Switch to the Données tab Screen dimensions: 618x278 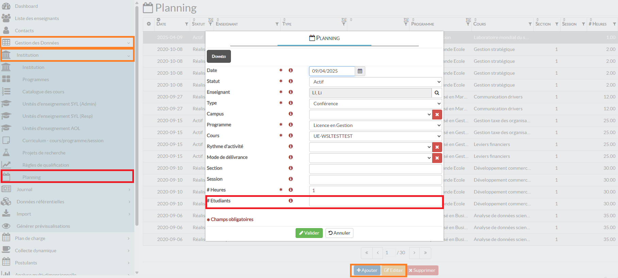[219, 56]
